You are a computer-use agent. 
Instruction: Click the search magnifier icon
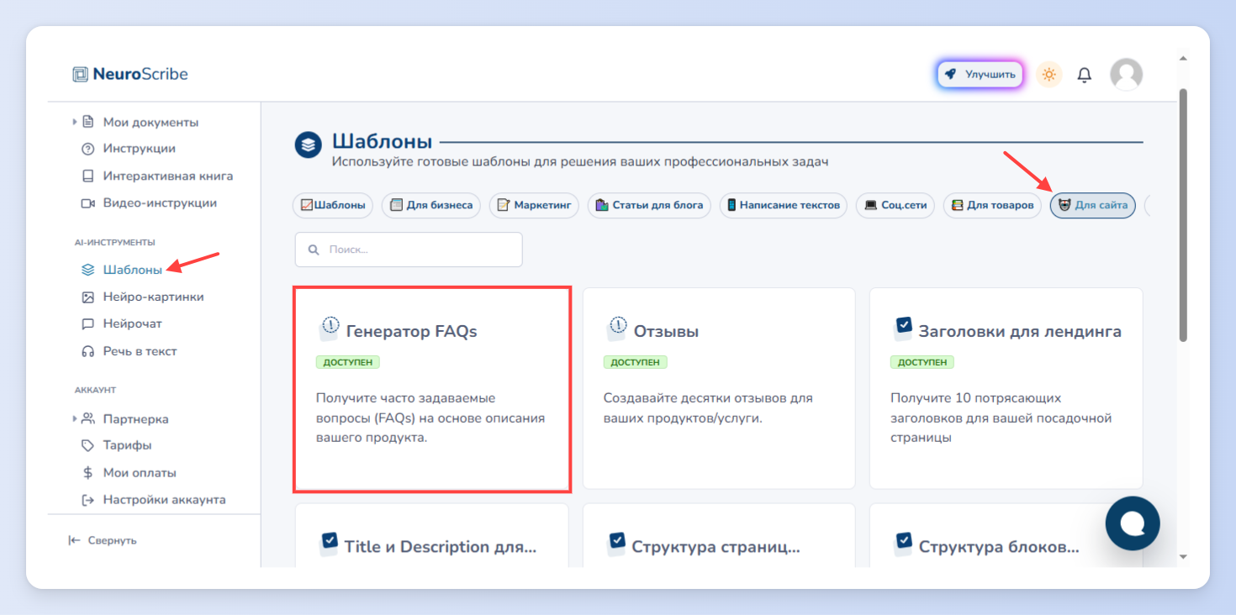click(314, 250)
